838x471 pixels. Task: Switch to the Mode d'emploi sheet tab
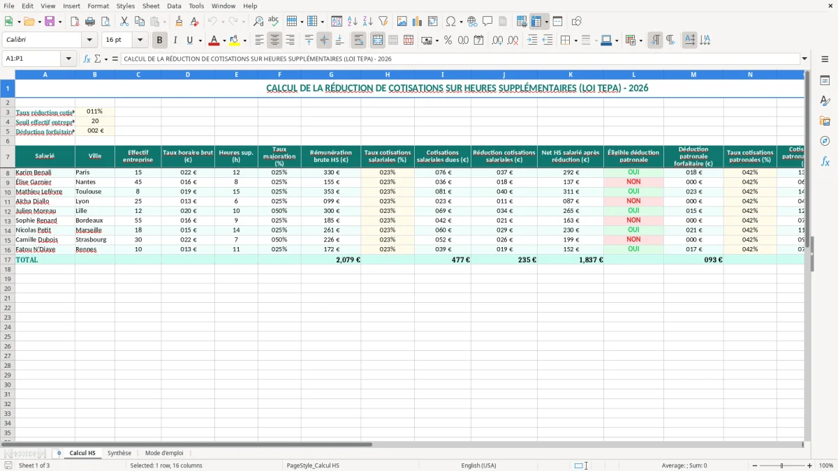tap(164, 453)
